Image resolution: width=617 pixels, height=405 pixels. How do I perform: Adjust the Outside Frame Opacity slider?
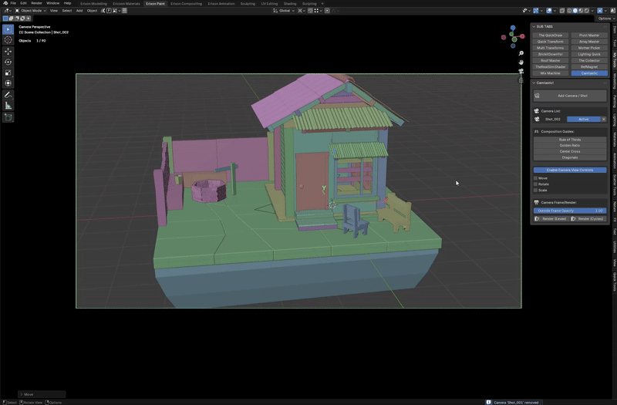570,211
